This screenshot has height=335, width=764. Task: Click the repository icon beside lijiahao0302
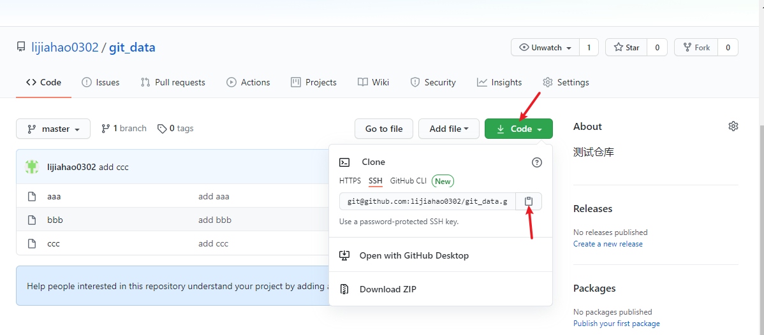point(21,47)
